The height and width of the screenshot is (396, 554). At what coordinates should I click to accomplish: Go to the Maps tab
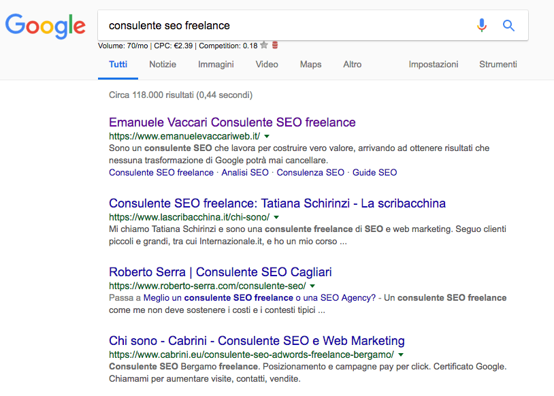pos(310,65)
